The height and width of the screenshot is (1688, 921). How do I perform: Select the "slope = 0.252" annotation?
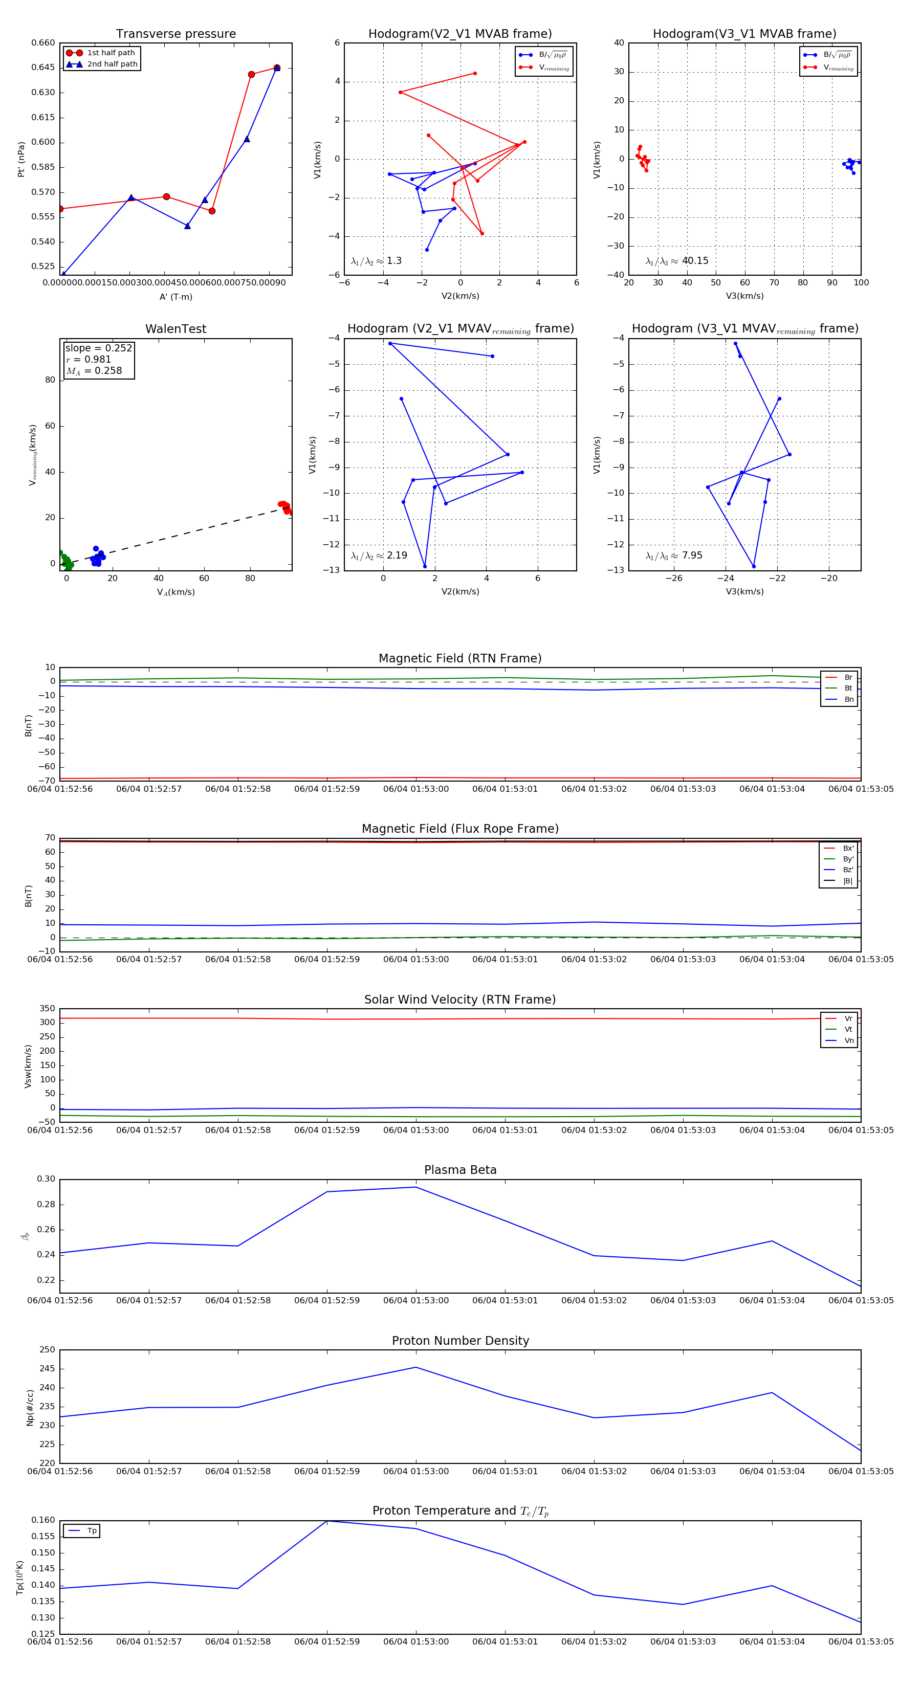pyautogui.click(x=99, y=348)
